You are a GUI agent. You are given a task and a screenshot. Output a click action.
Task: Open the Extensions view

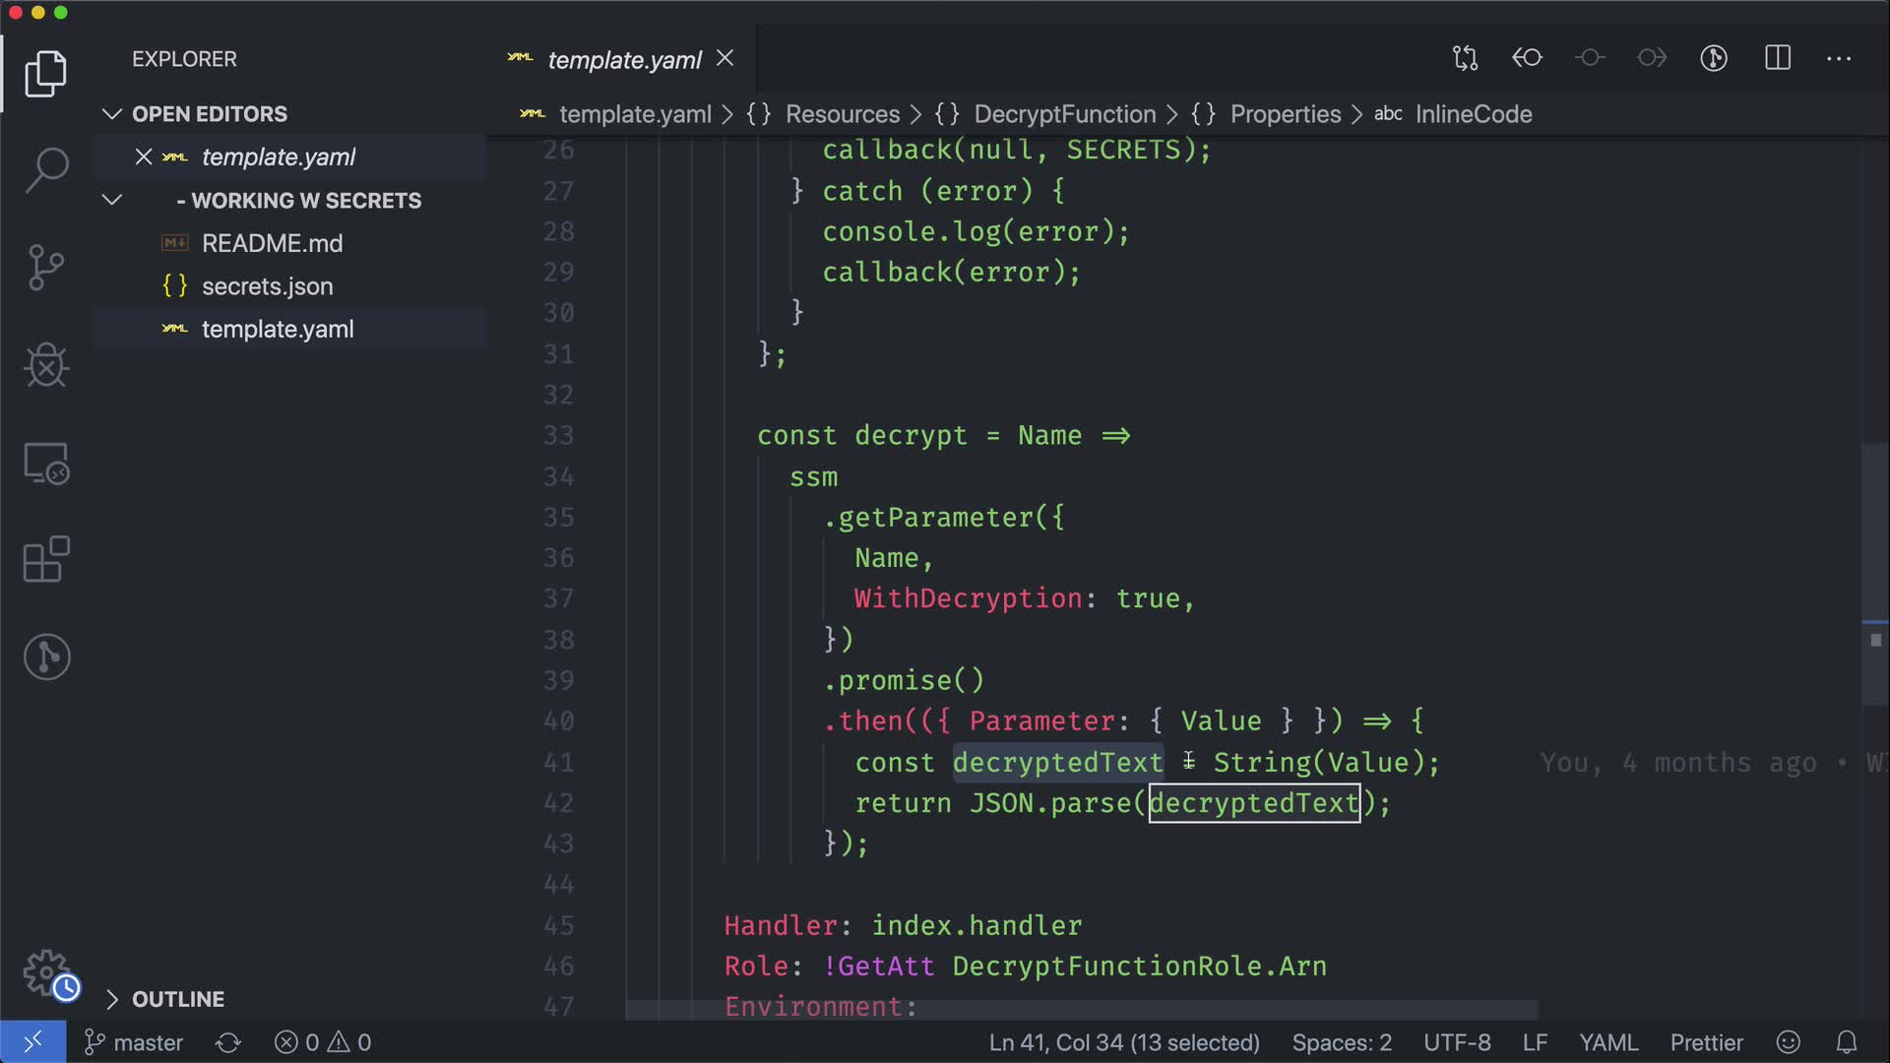[46, 559]
